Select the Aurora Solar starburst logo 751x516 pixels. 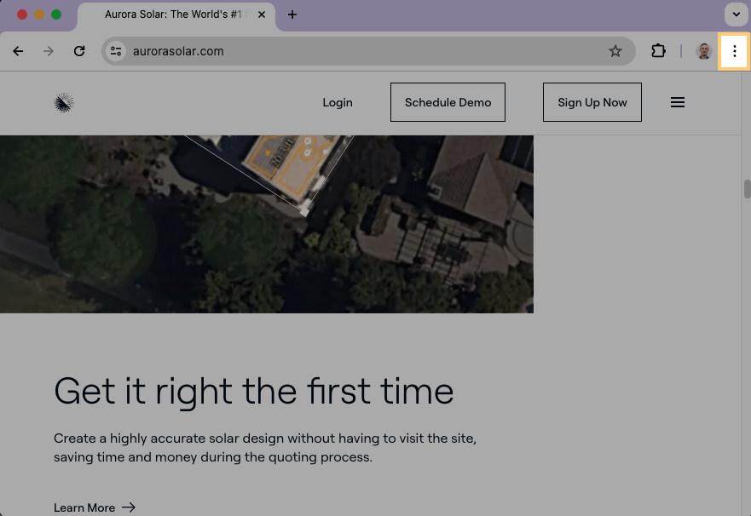[64, 102]
